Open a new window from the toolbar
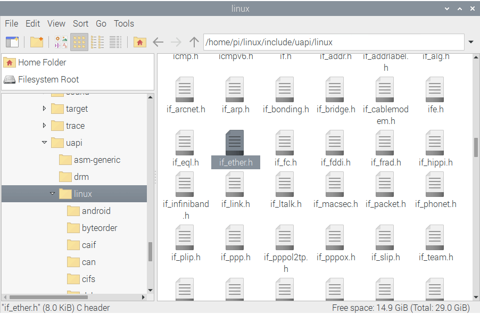The image size is (480, 314). click(12, 42)
